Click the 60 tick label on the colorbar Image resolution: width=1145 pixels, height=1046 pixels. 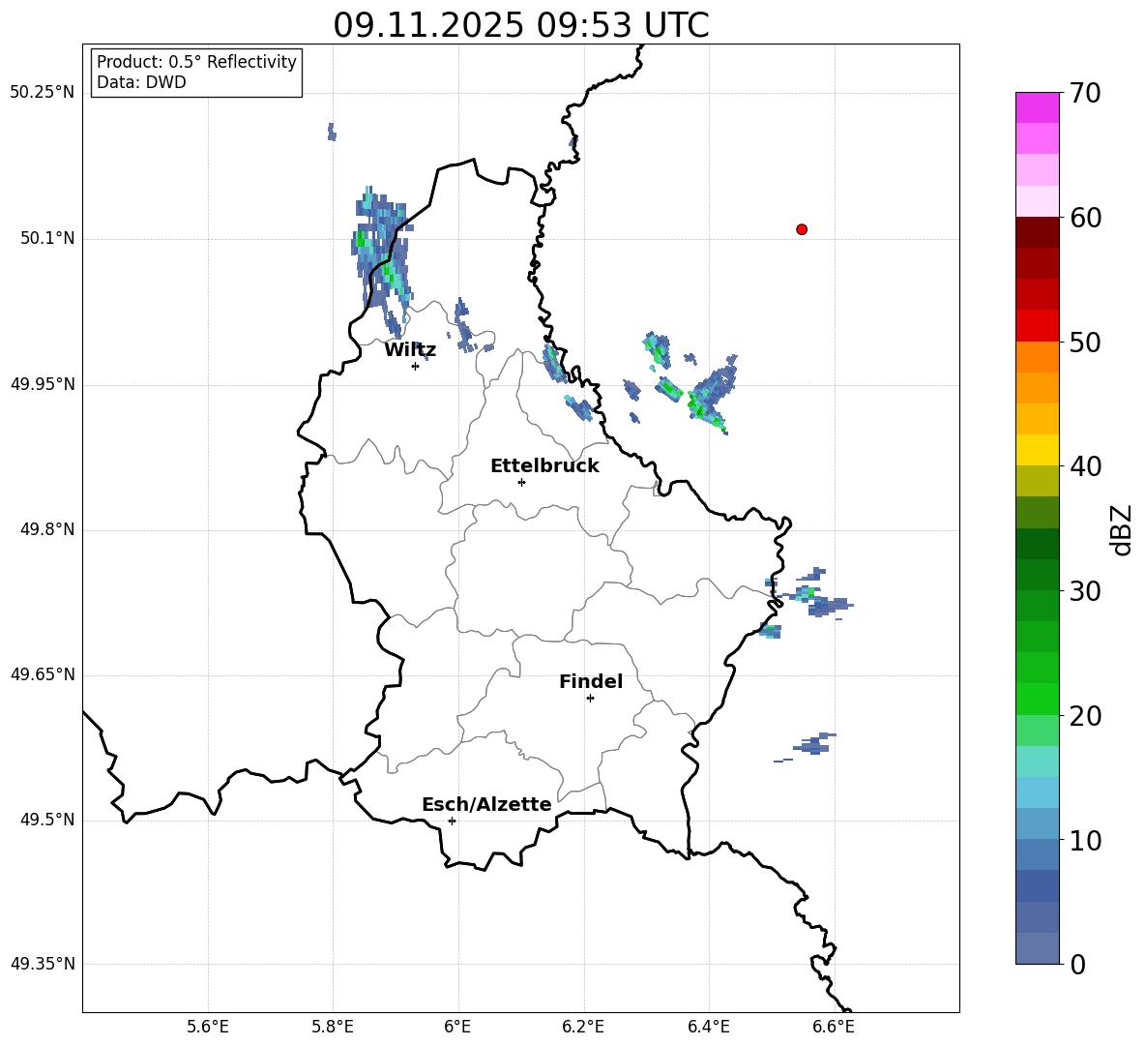click(x=1085, y=218)
